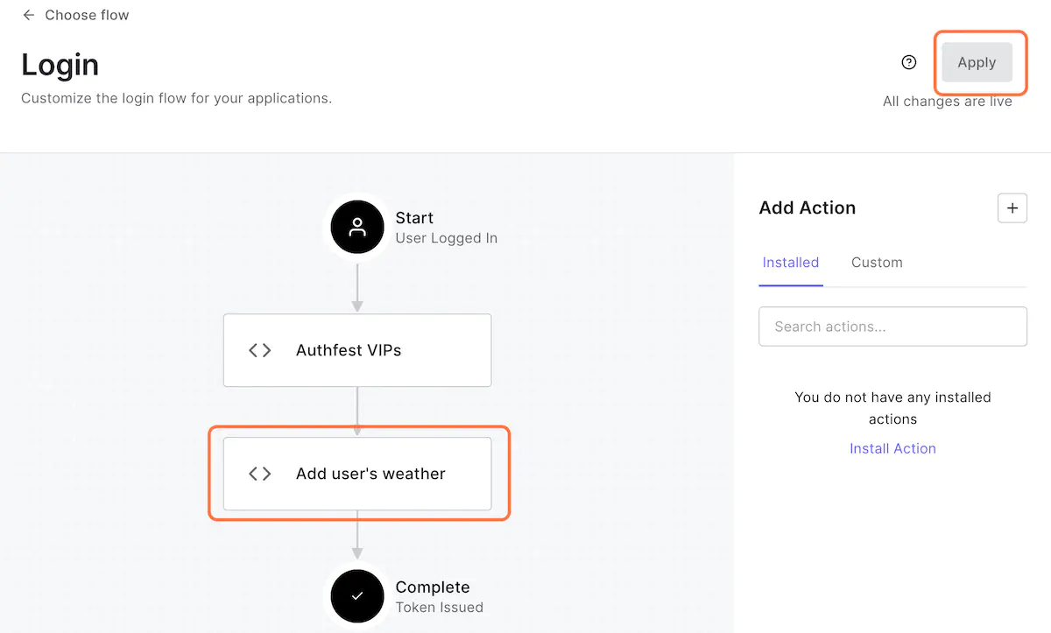Switch to the Custom tab
This screenshot has height=633, width=1051.
click(x=877, y=263)
